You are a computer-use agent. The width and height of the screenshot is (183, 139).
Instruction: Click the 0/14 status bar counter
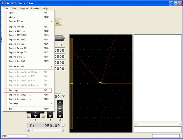click(x=4, y=136)
